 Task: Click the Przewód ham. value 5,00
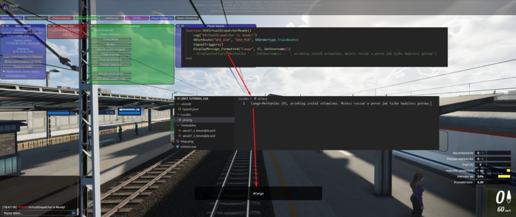pyautogui.click(x=480, y=182)
